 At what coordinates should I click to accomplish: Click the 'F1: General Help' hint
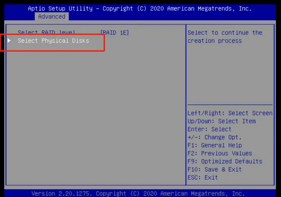tap(215, 145)
